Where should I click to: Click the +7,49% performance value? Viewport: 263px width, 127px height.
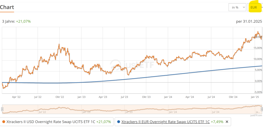(x=217, y=122)
